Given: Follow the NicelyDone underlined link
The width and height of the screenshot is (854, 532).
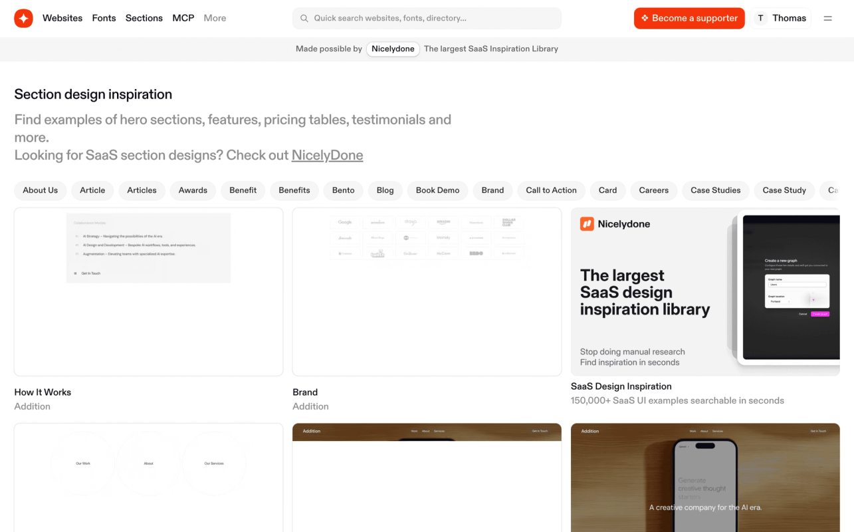Looking at the screenshot, I should coord(327,155).
